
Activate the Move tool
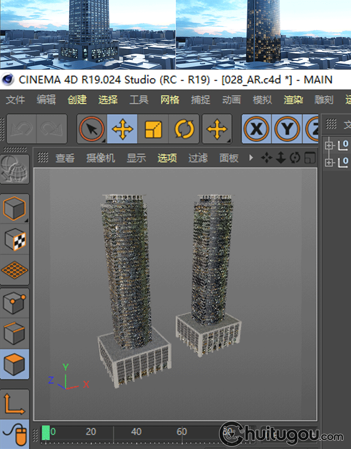(122, 129)
